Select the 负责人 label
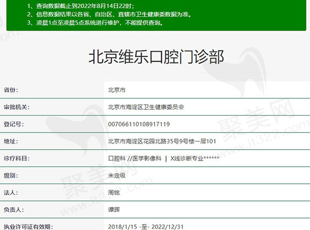The image size is (310, 230). [x=13, y=210]
